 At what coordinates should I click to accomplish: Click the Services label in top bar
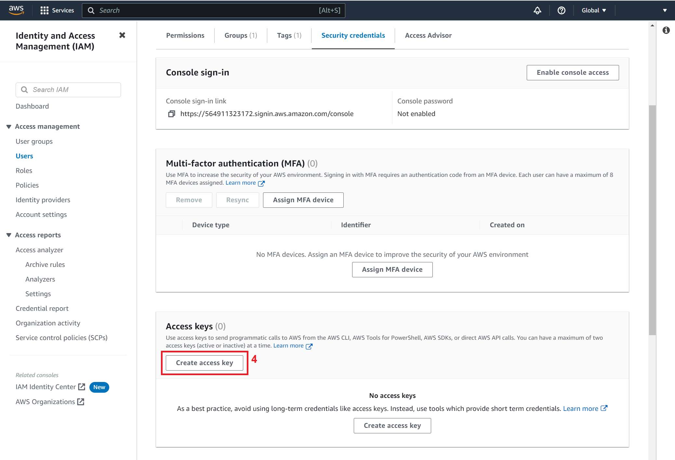tap(63, 10)
